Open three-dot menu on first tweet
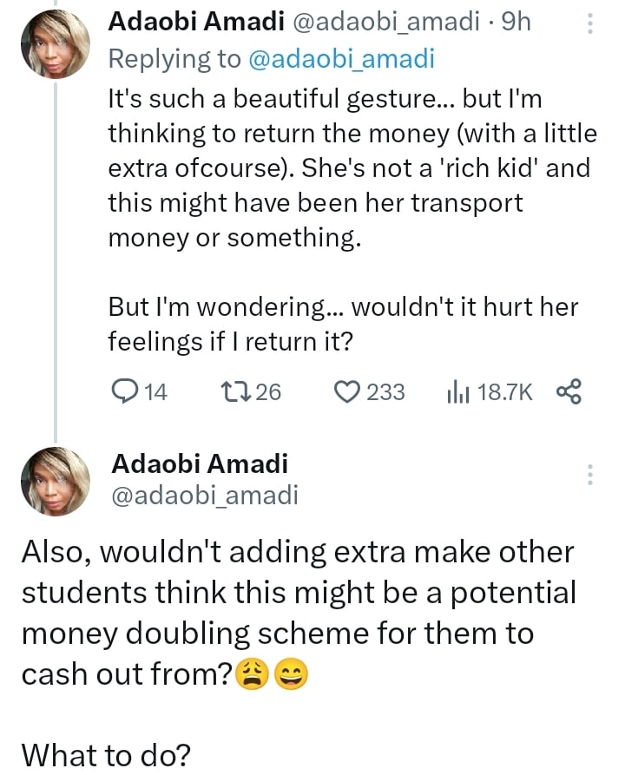Viewport: 625px width, 775px height. (590, 24)
